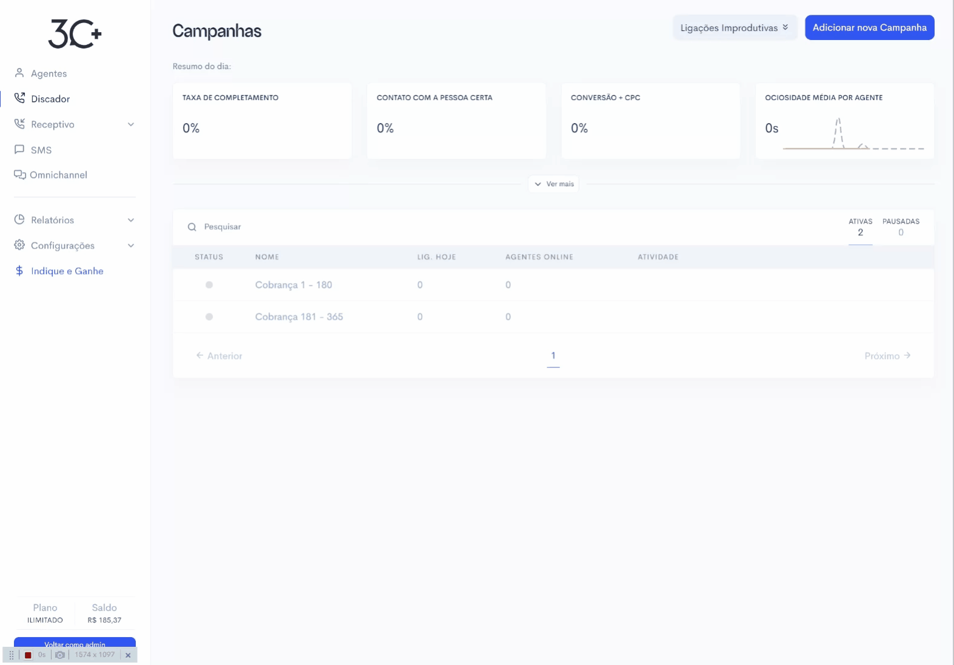Image resolution: width=954 pixels, height=665 pixels.
Task: Switch to the Pausadas tab
Action: (x=901, y=227)
